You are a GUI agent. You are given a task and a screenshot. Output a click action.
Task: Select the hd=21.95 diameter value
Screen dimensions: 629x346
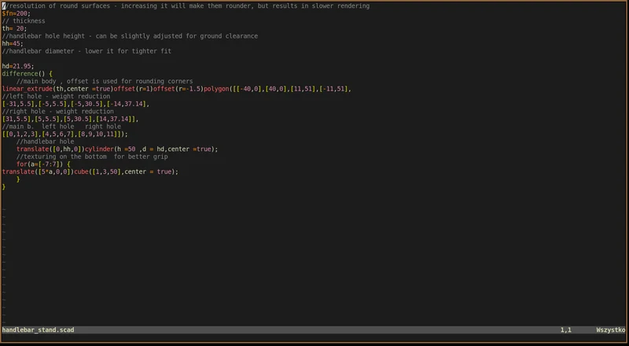18,66
